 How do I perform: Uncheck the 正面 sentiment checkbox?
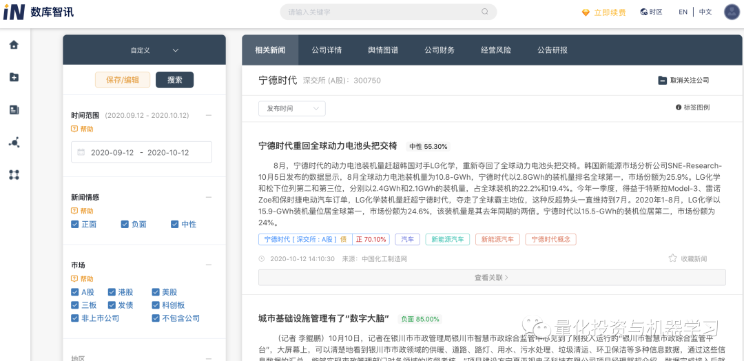74,225
